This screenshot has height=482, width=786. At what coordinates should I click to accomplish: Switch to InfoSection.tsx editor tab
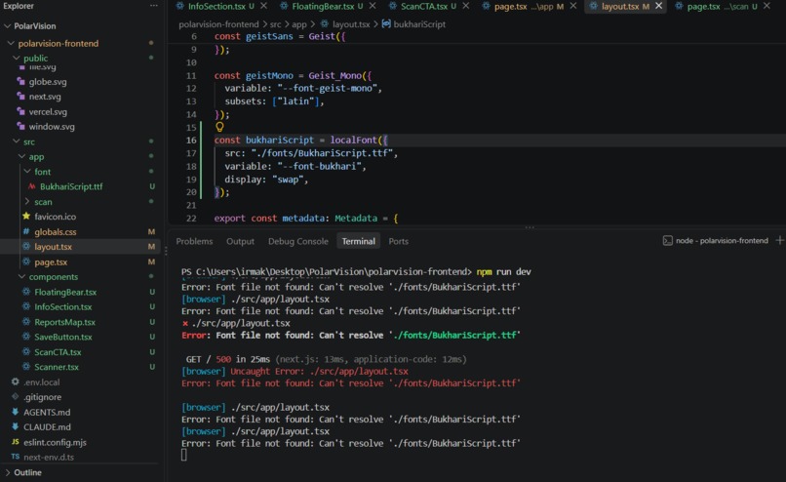coord(216,7)
